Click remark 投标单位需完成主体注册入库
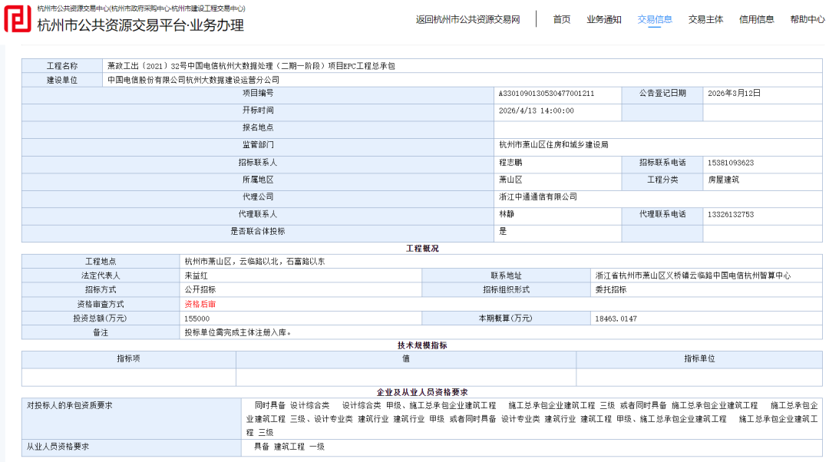 pos(236,332)
